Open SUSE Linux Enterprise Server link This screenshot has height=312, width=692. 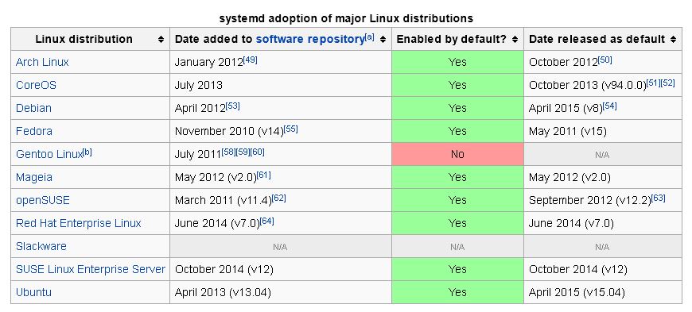91,269
